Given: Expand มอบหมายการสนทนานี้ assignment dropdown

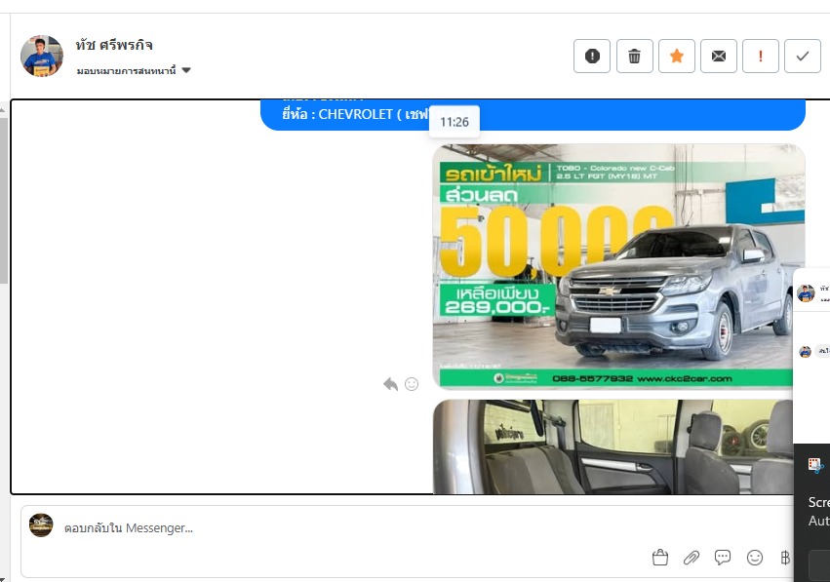Looking at the screenshot, I should click(x=134, y=70).
